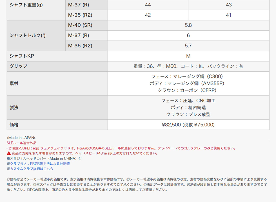Click the シャフトKP row header
Screen dimensions: 276x202
click(22, 56)
